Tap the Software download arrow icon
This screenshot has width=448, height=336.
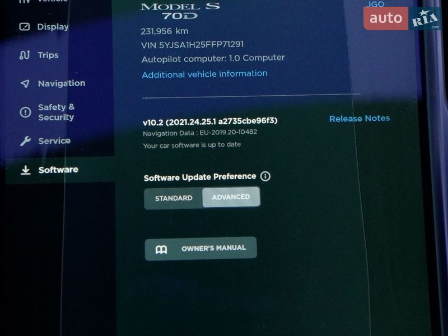(x=26, y=170)
